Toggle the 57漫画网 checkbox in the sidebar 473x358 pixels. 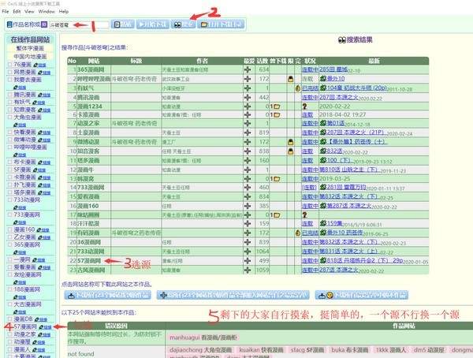pyautogui.click(x=9, y=326)
